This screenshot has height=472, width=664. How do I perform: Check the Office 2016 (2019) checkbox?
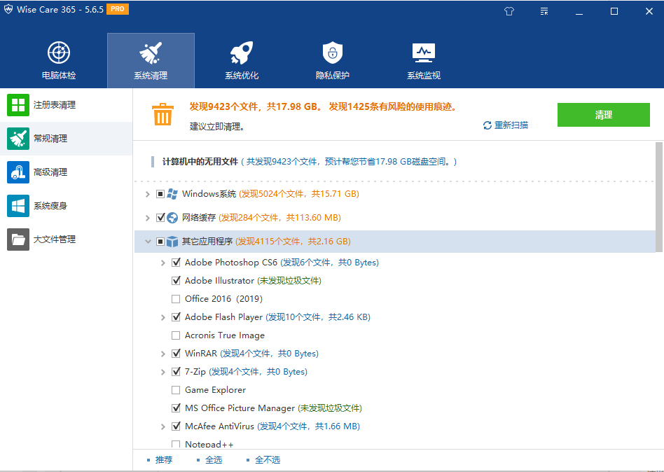coord(176,298)
